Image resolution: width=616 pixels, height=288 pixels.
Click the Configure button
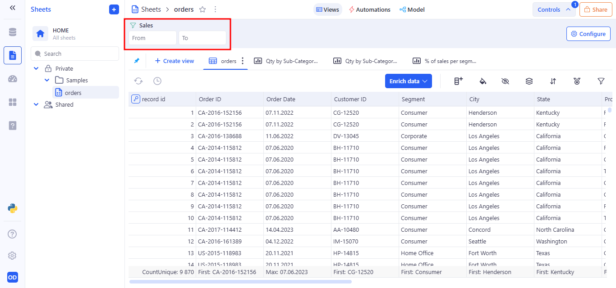[x=588, y=34]
